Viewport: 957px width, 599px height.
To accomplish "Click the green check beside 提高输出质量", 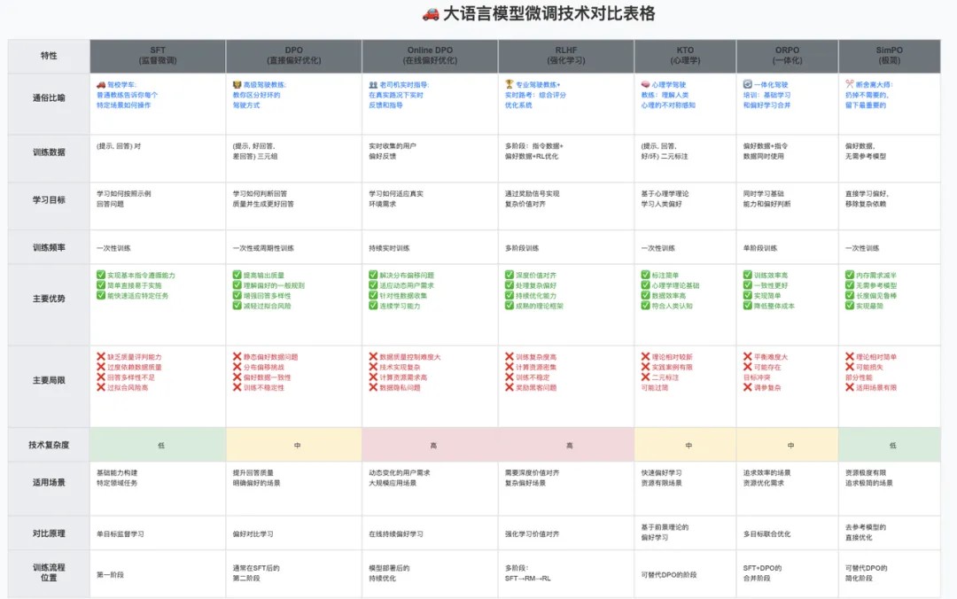I will tap(237, 275).
